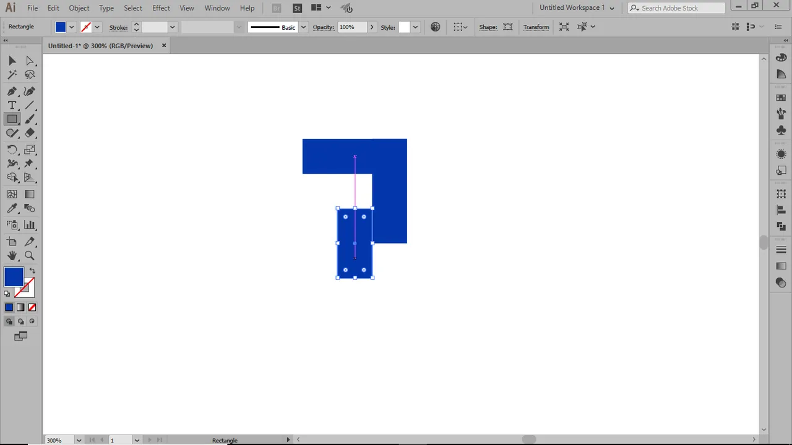
Task: Click the Search Adobe Stock field
Action: [x=676, y=8]
